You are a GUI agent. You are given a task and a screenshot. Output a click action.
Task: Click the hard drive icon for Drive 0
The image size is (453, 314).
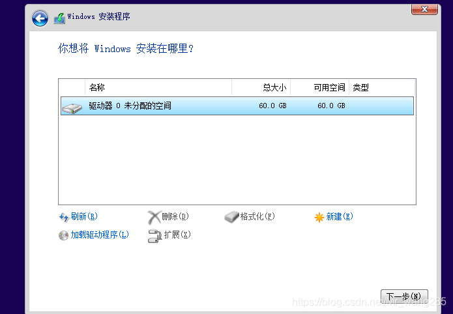click(x=72, y=108)
